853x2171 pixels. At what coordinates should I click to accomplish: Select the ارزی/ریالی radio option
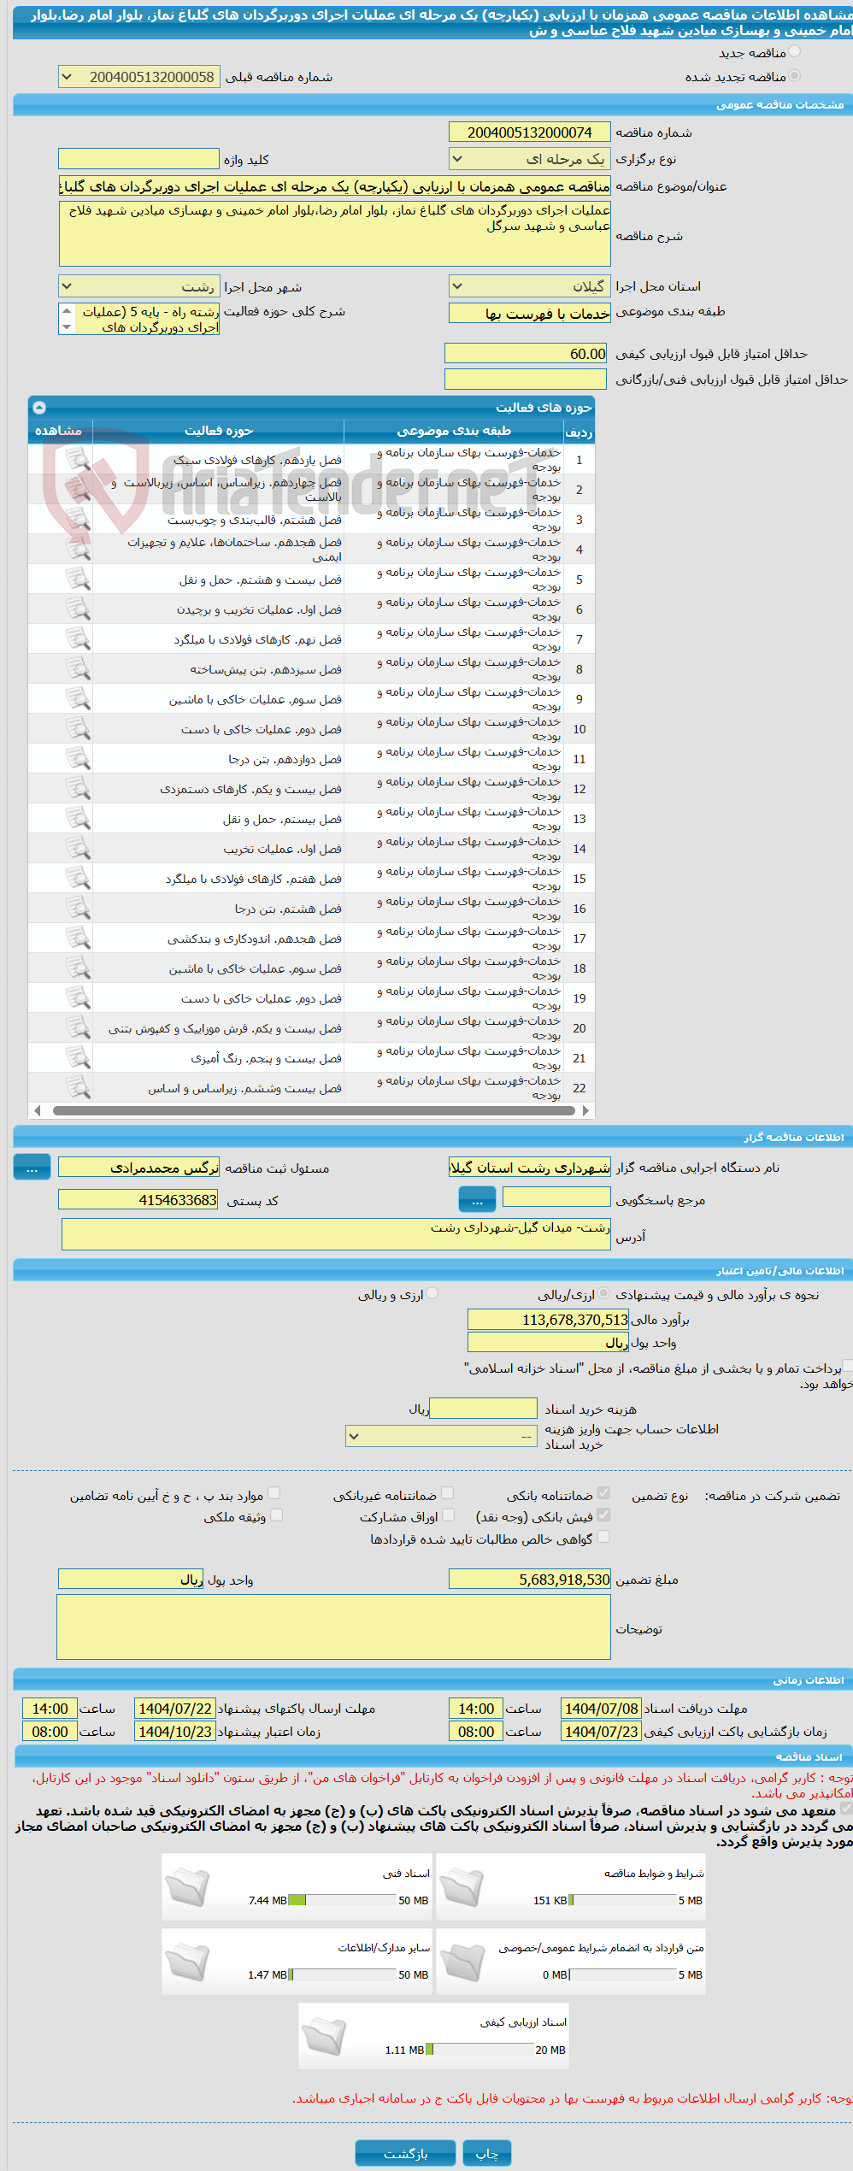pos(604,1293)
